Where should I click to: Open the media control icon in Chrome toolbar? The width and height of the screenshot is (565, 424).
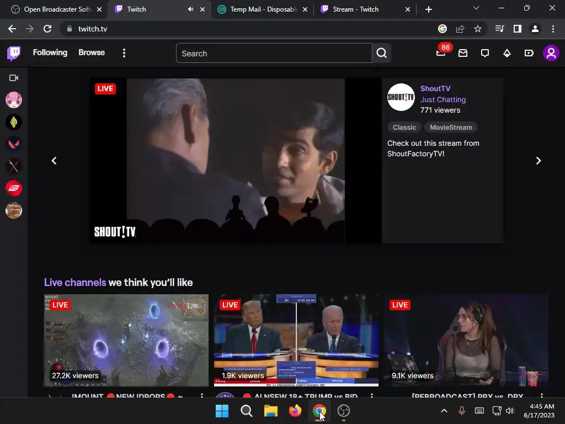click(x=499, y=29)
